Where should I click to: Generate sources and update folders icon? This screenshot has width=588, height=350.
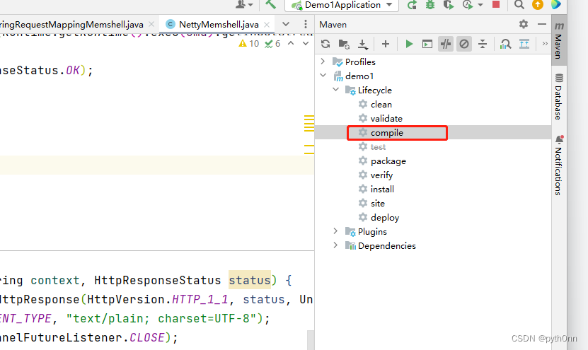(x=344, y=44)
